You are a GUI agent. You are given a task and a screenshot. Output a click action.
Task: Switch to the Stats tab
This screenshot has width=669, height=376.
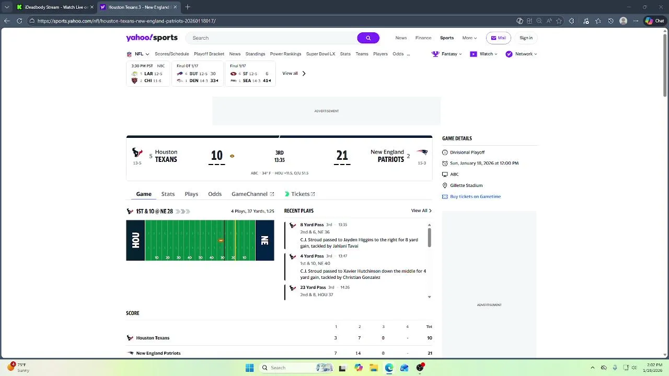168,194
